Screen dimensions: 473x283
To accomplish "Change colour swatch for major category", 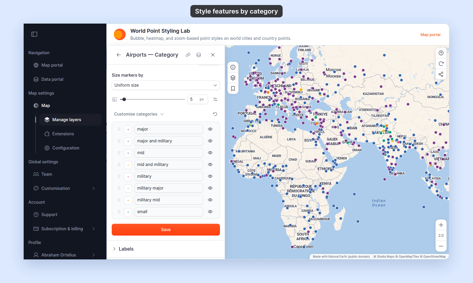I will (128, 129).
